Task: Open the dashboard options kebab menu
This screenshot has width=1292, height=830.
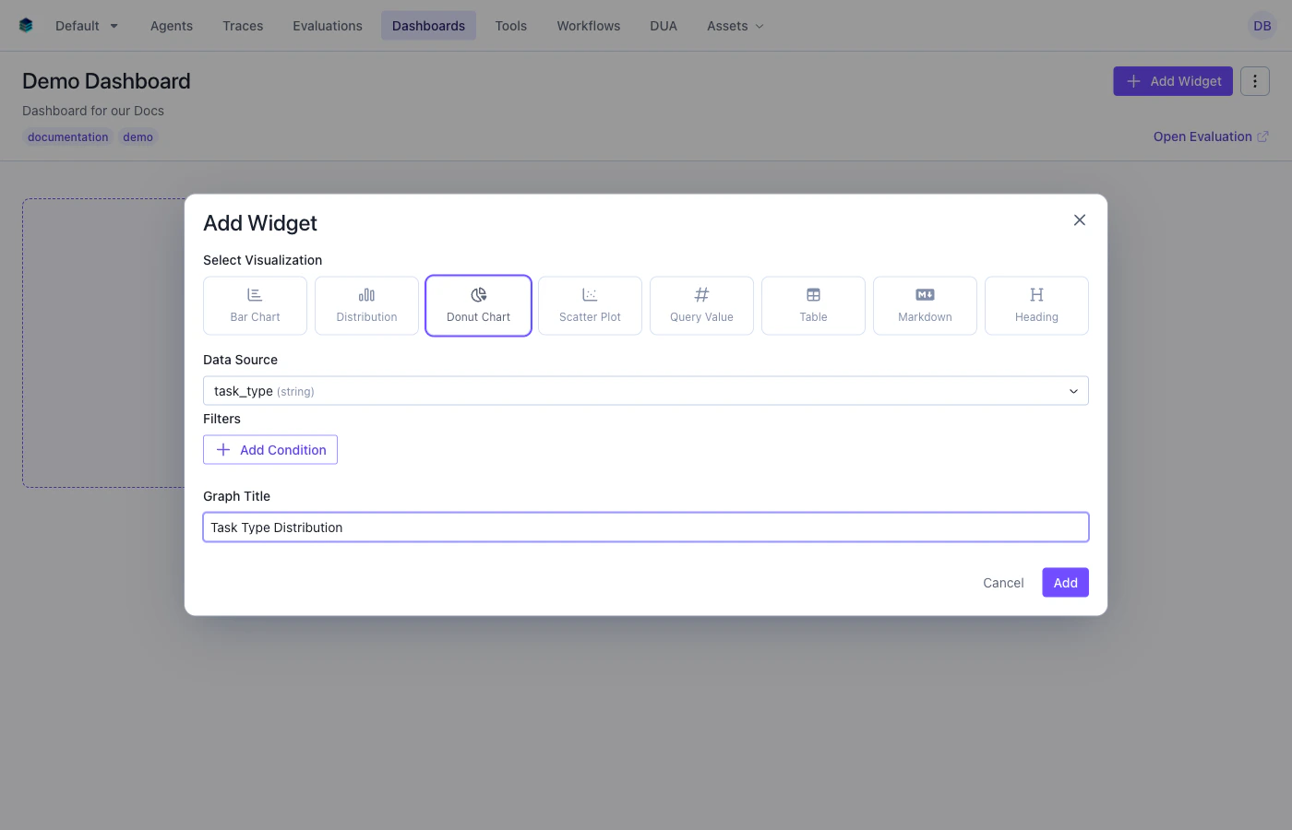Action: [x=1254, y=81]
